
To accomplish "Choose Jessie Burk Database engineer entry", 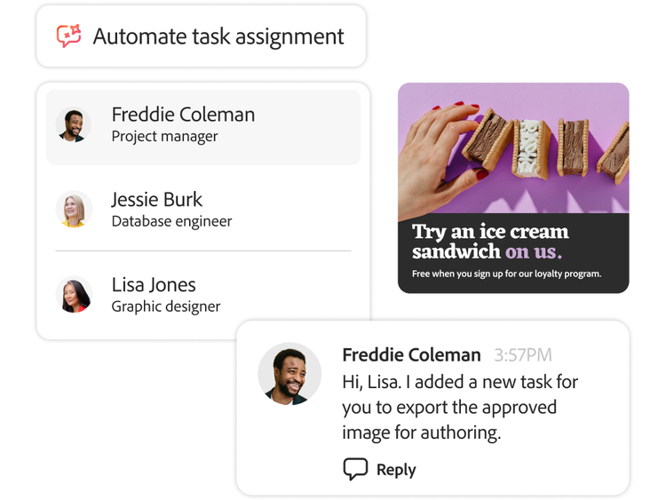I will click(203, 210).
